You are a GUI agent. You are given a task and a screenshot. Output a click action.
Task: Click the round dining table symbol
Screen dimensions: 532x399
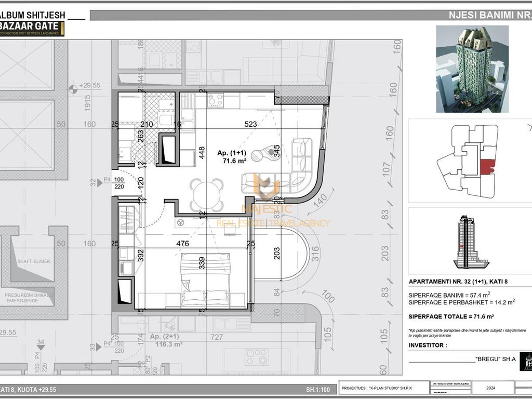point(207,195)
